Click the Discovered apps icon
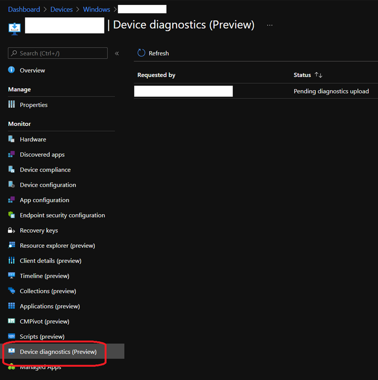The image size is (378, 380). point(11,154)
